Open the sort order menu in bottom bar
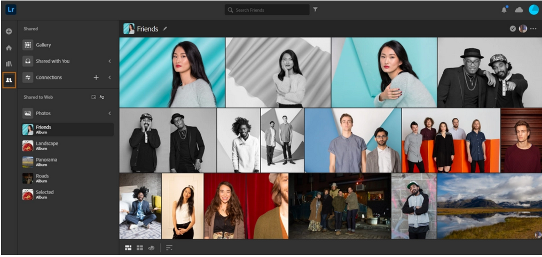Screen dimensions: 542x257 point(169,248)
